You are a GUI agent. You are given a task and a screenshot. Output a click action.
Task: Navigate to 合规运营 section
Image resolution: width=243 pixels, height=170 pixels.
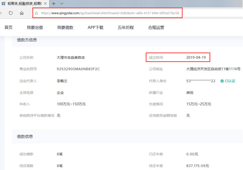[156, 28]
